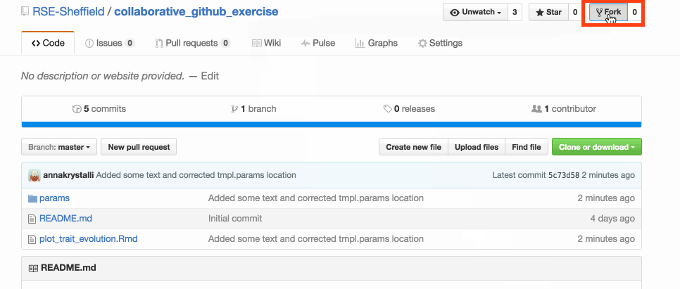This screenshot has width=680, height=289.
Task: Open Initial commit message link
Action: coord(235,219)
